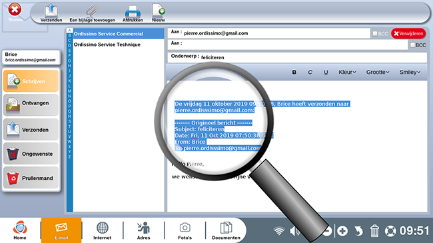Image resolution: width=433 pixels, height=243 pixels.
Task: Open the Ontvangen inbox folder
Action: point(31,105)
